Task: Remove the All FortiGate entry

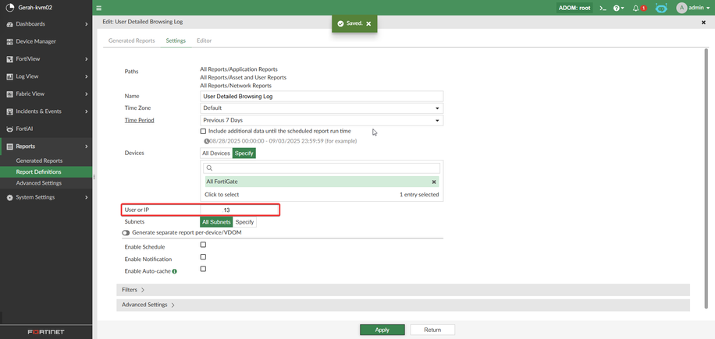Action: (434, 182)
